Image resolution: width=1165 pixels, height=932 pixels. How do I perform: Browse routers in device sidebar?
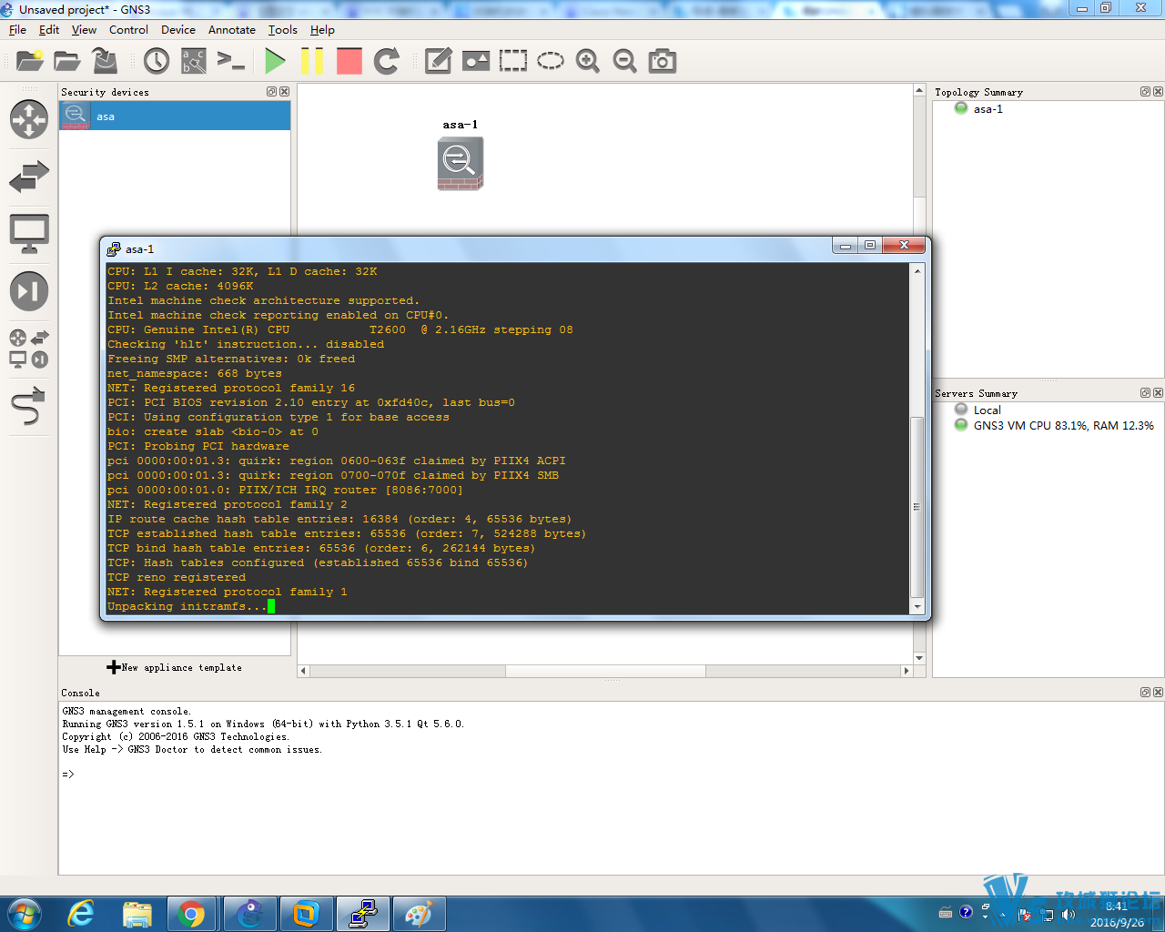29,119
